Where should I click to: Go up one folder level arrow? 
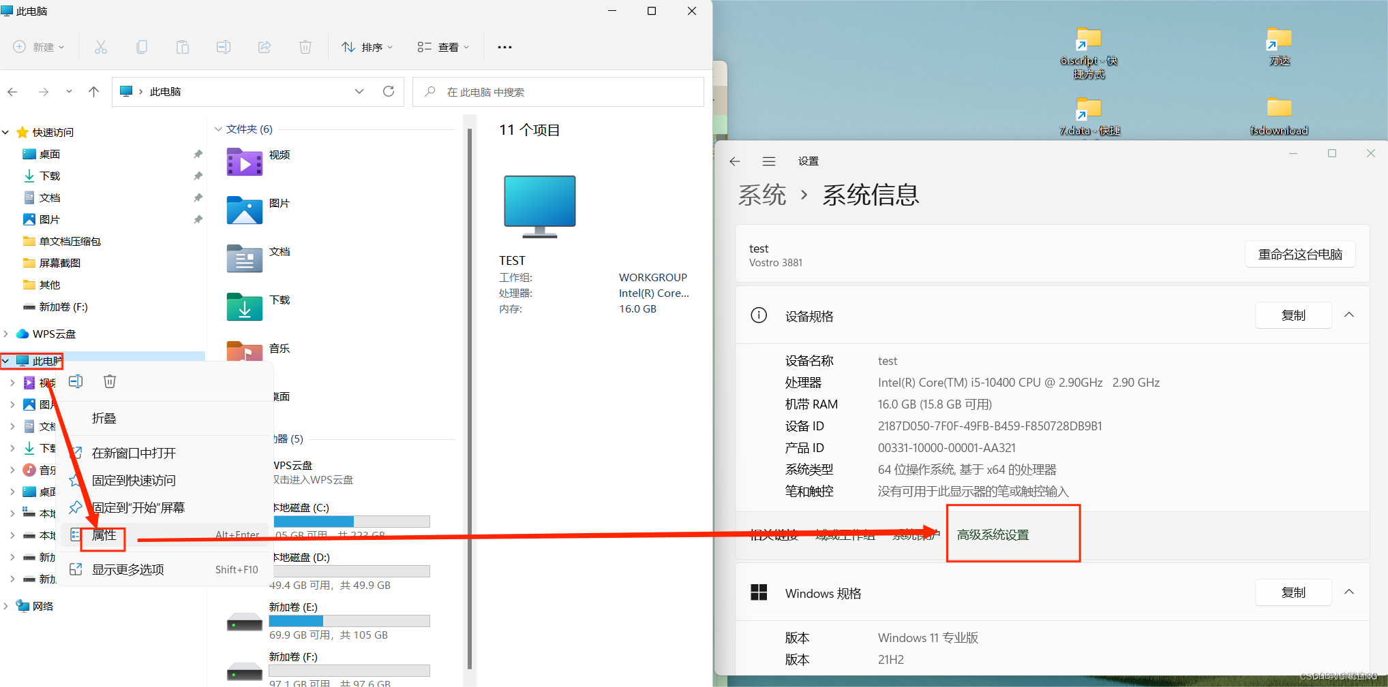click(94, 91)
